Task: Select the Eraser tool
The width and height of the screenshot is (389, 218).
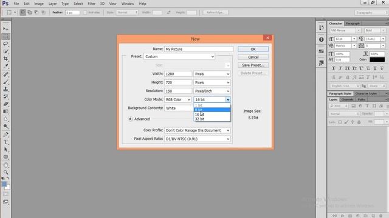Action: 5,104
